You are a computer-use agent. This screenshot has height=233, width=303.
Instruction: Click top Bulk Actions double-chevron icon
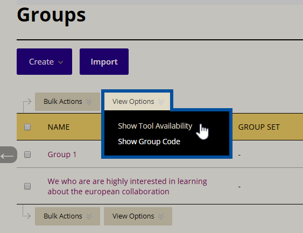(89, 102)
